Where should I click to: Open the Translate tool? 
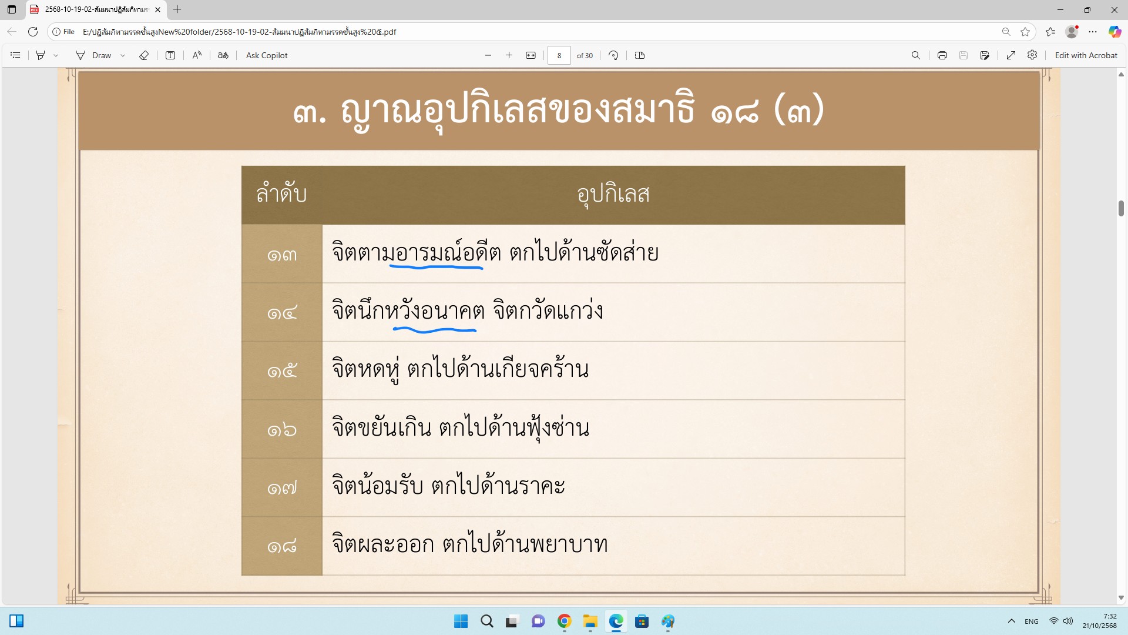tap(223, 55)
